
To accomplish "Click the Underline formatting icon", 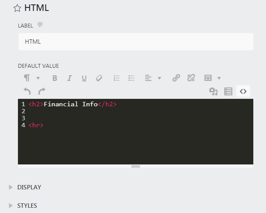I will tap(84, 78).
